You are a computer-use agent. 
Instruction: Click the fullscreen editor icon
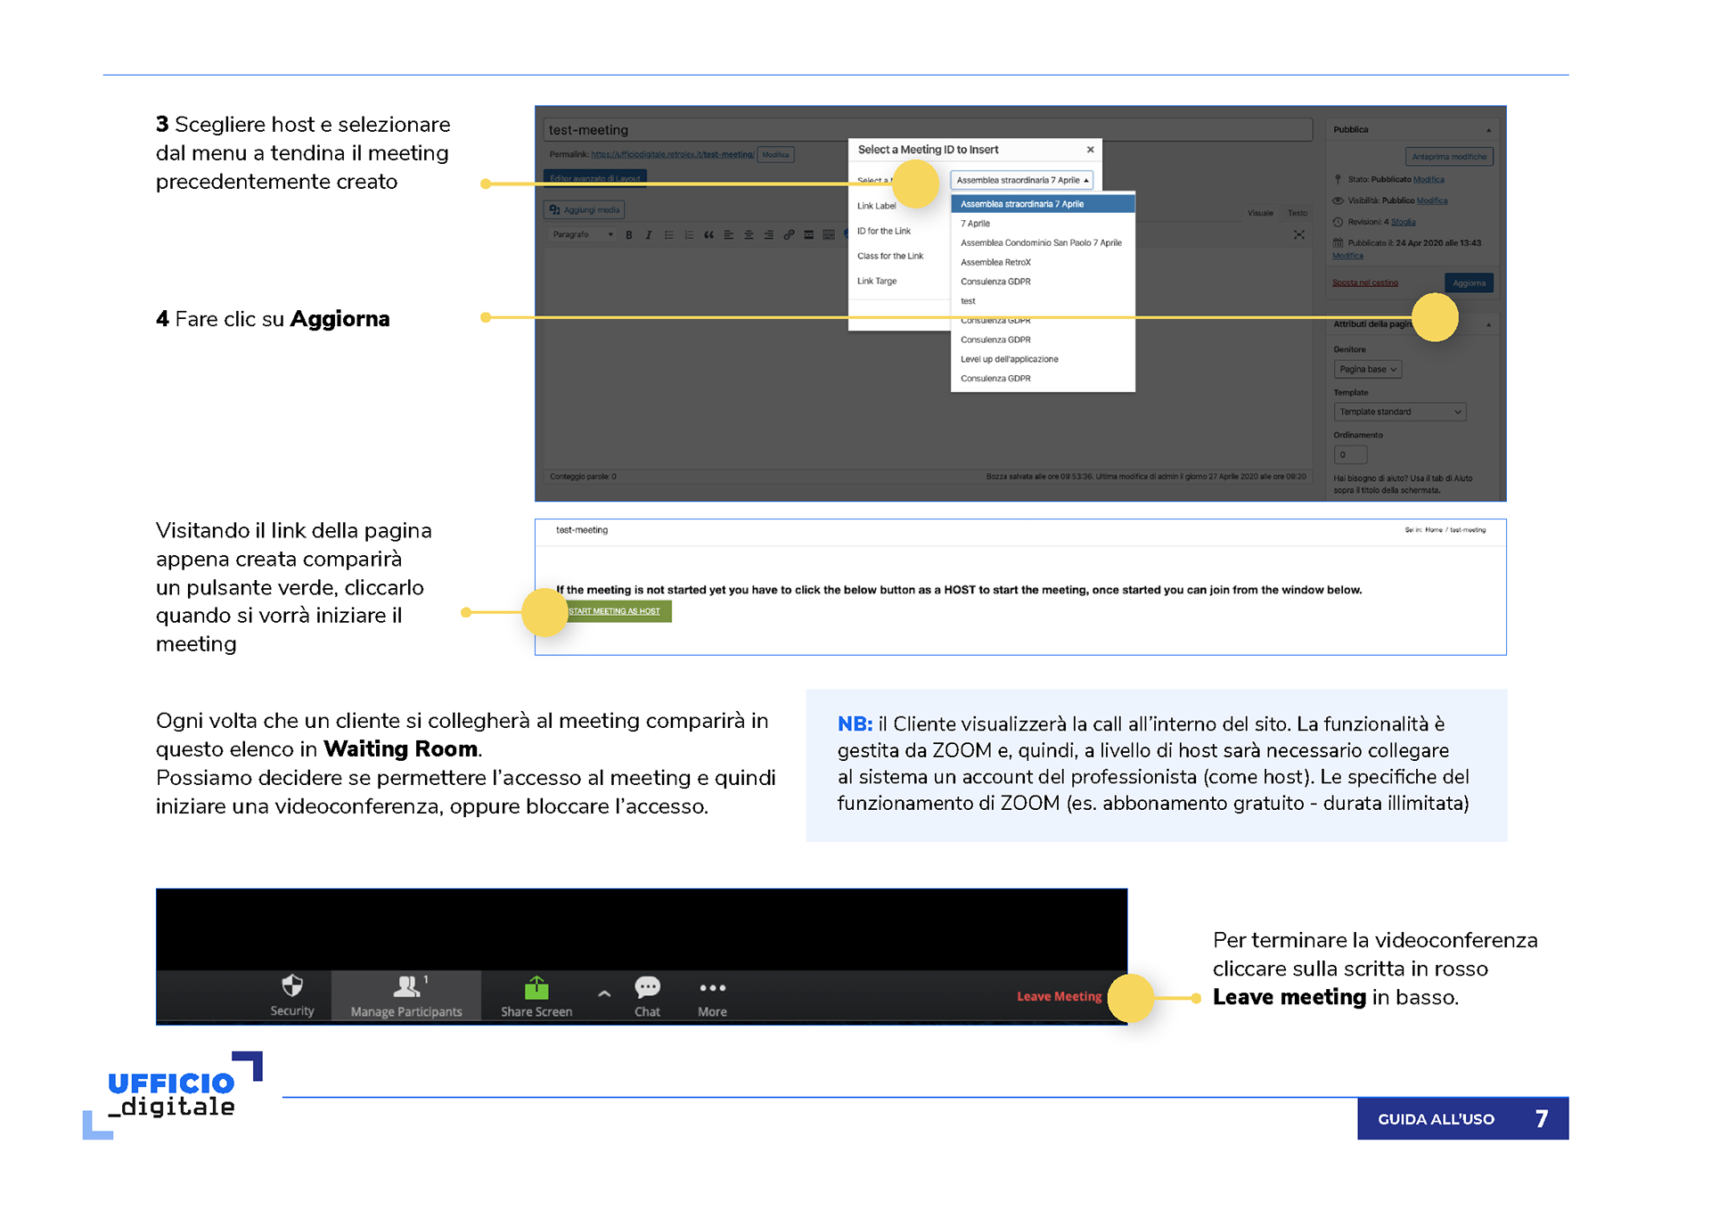point(1299,235)
